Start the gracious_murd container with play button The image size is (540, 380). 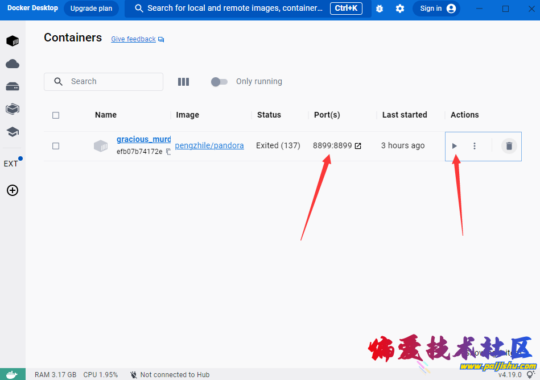[x=454, y=146]
